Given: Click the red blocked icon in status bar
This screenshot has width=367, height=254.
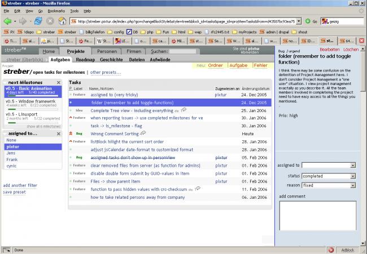Looking at the screenshot, I should 331,250.
